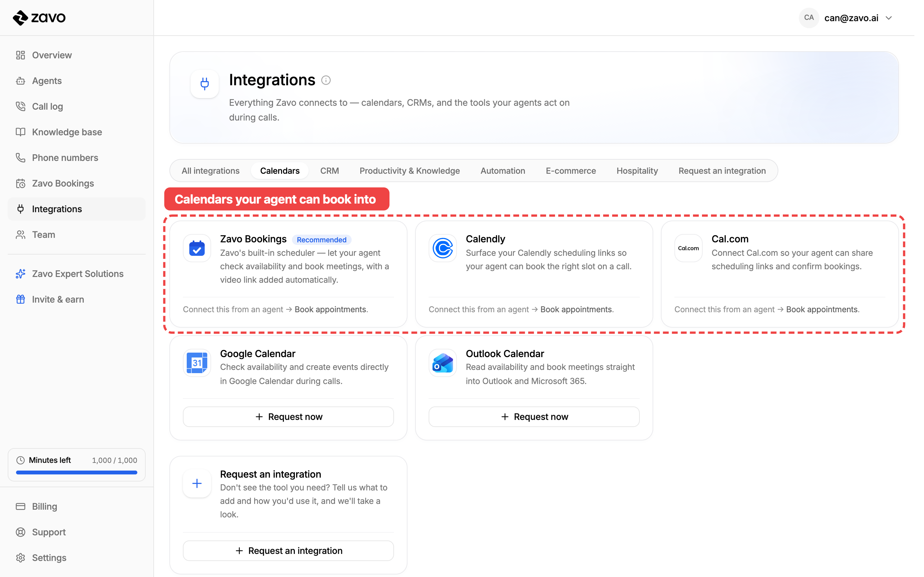This screenshot has height=577, width=924.
Task: Click the plus icon on Request an integration card
Action: pyautogui.click(x=197, y=483)
